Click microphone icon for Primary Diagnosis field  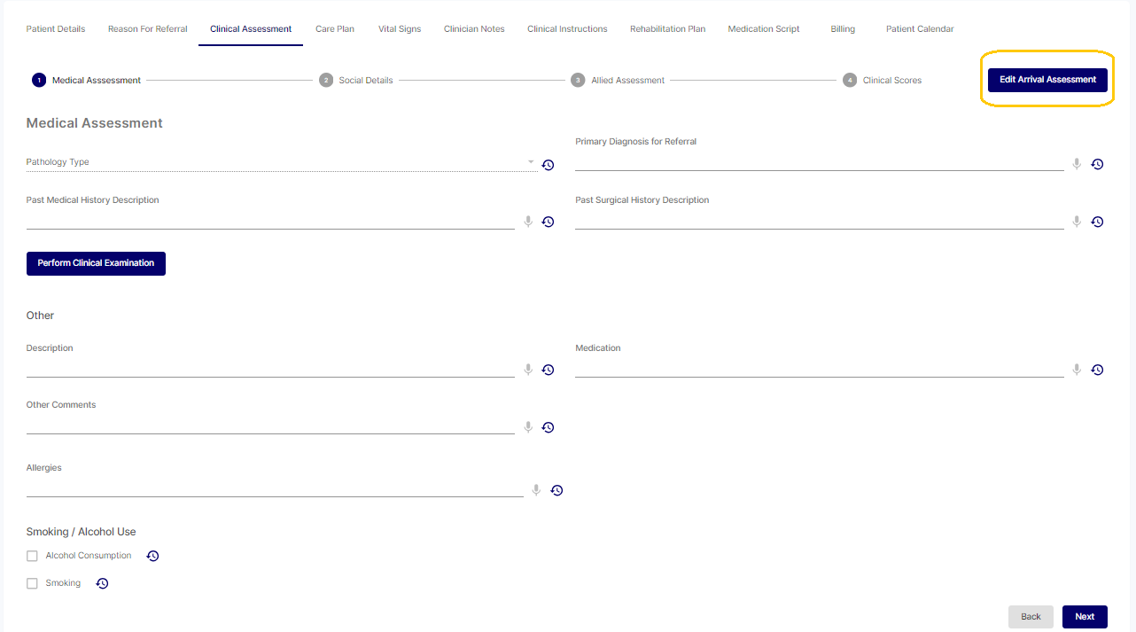click(1077, 164)
